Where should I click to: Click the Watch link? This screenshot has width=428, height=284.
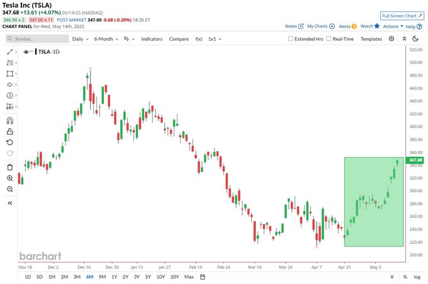[x=366, y=26]
